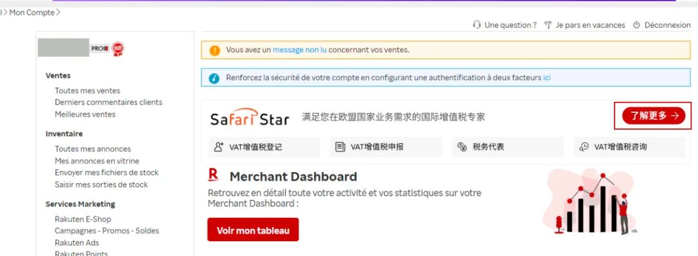Open Toutes mes ventes
This screenshot has height=256, width=698.
87,91
